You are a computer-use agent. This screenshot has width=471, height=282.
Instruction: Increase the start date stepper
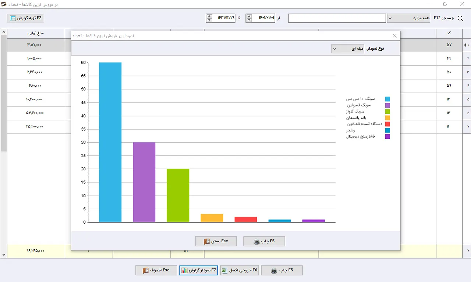pyautogui.click(x=249, y=16)
